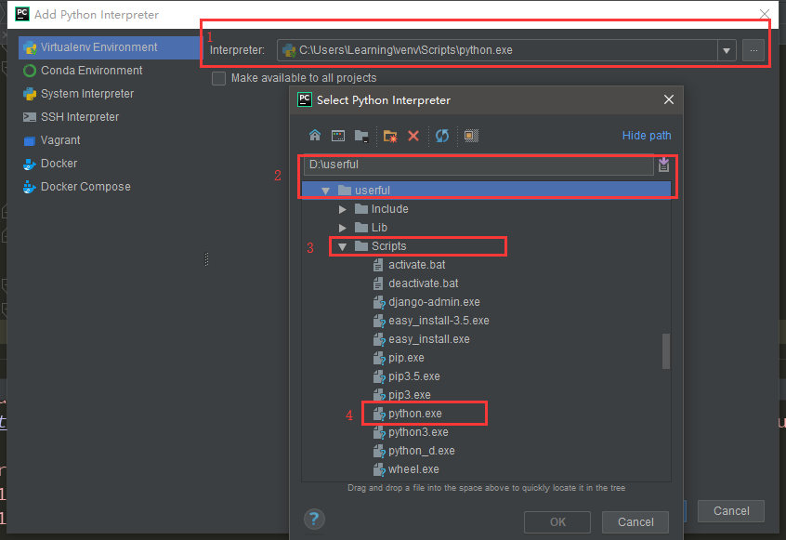The width and height of the screenshot is (786, 540).
Task: Click Hide path link
Action: [646, 136]
